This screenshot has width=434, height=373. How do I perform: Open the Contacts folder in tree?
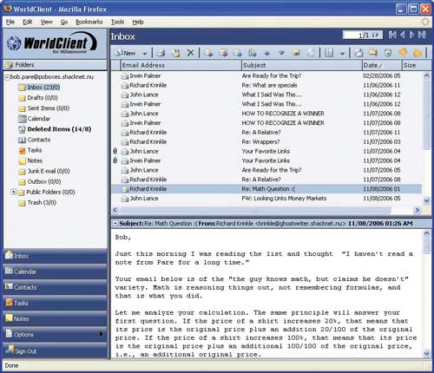pos(34,140)
